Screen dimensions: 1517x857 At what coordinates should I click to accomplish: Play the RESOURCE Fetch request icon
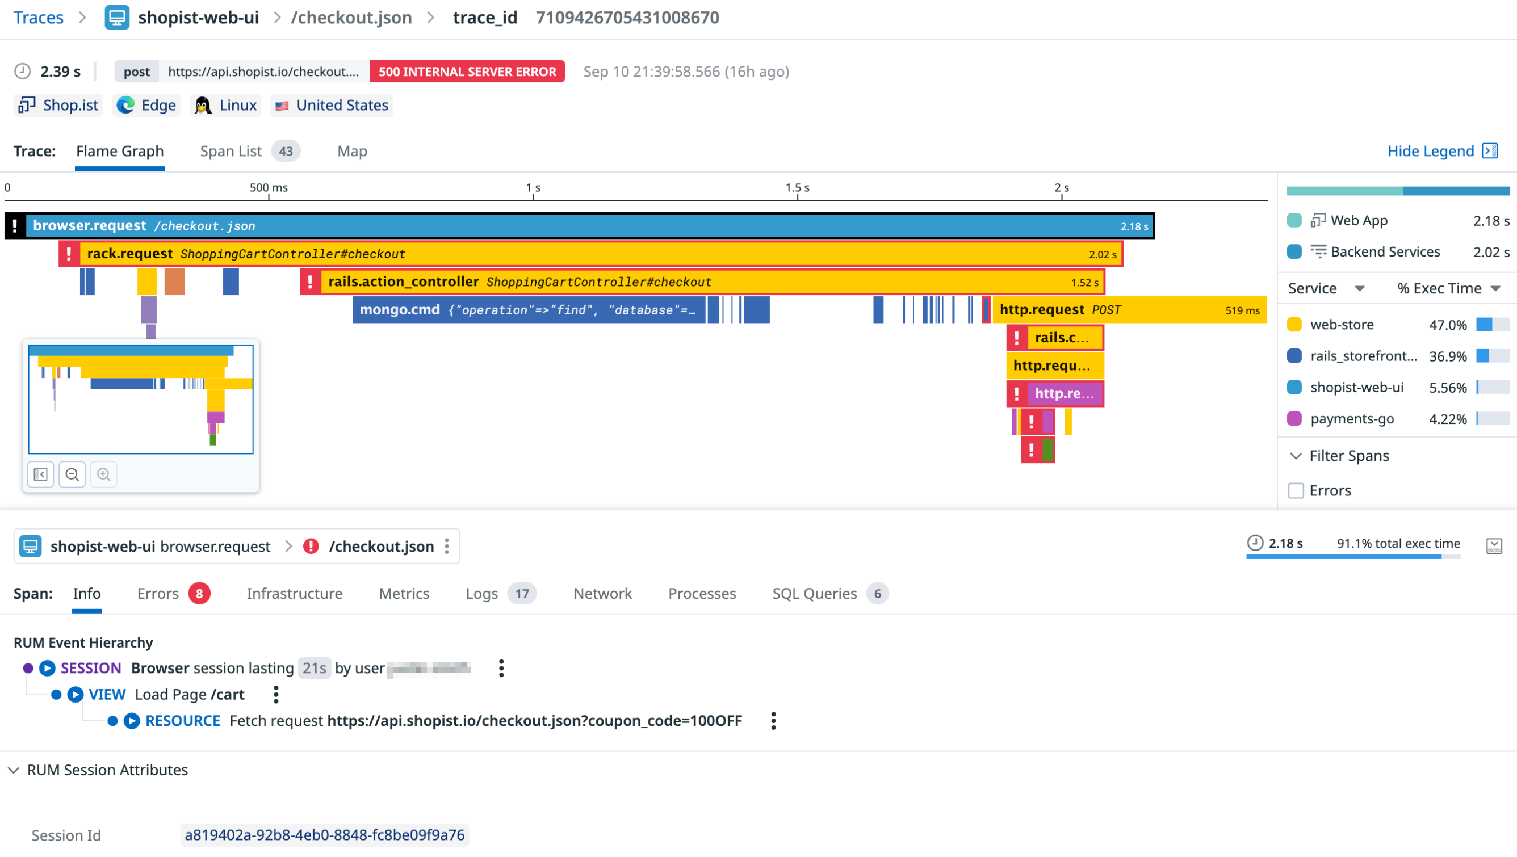132,720
